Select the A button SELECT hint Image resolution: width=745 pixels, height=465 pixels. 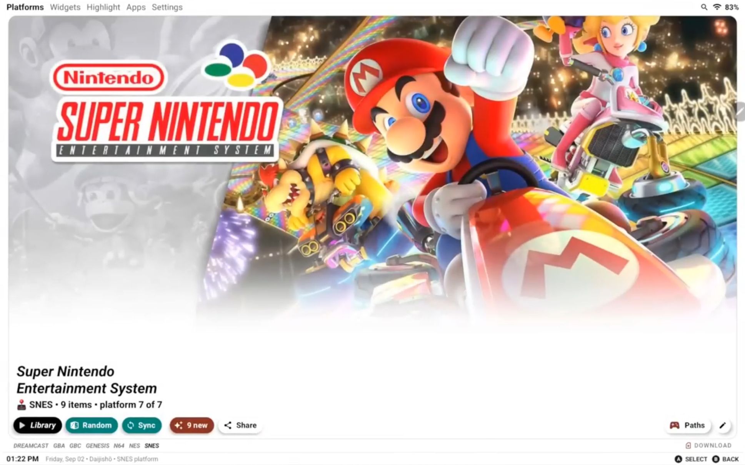[691, 459]
